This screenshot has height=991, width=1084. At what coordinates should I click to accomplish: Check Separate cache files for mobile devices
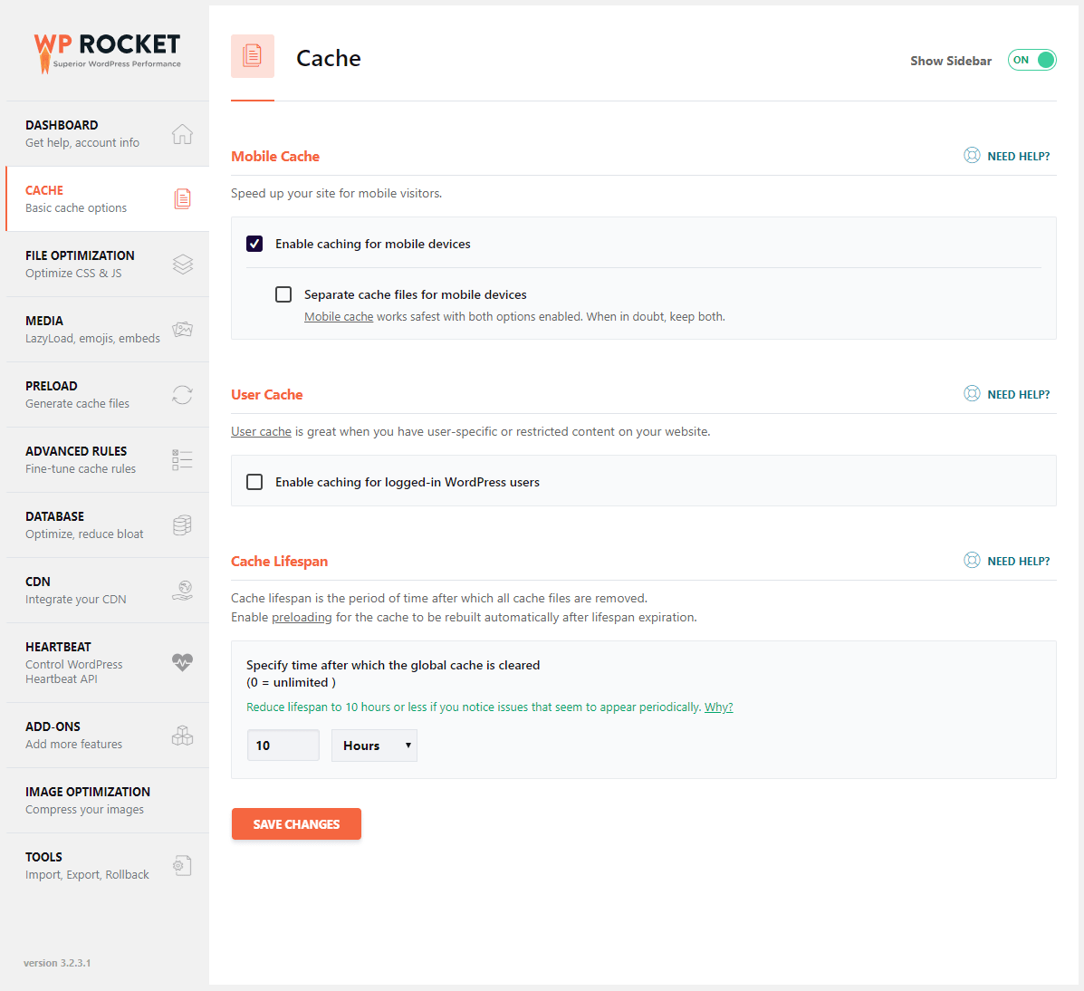click(283, 294)
